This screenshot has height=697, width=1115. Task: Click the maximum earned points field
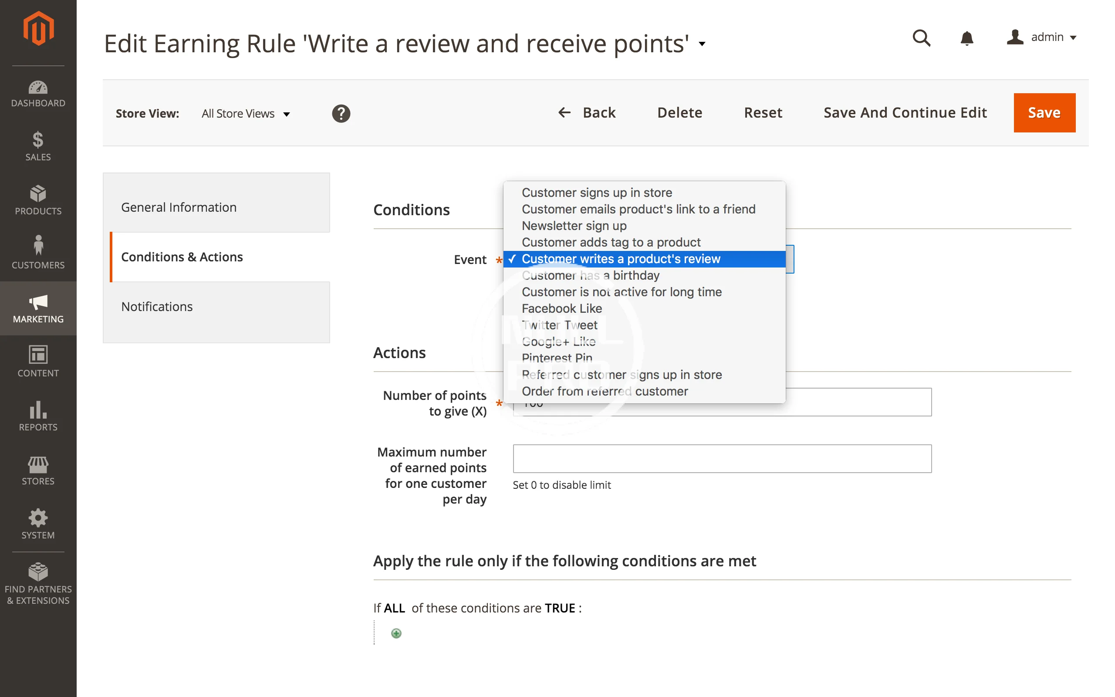722,458
